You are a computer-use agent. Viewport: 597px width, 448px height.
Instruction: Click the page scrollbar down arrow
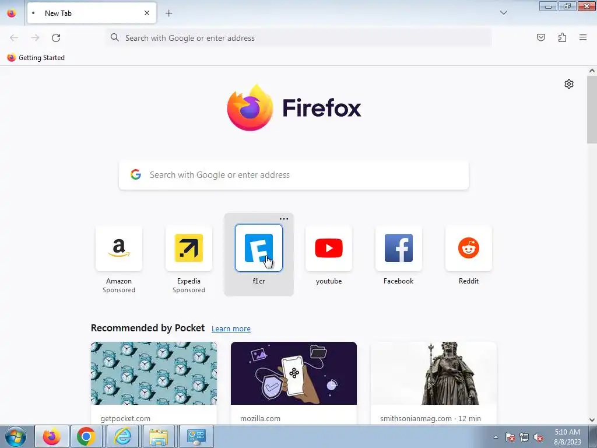coord(592,420)
